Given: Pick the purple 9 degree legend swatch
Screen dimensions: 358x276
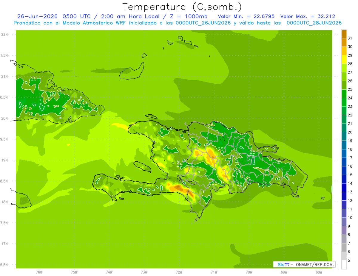Looking at the screenshot, I should (x=344, y=222).
